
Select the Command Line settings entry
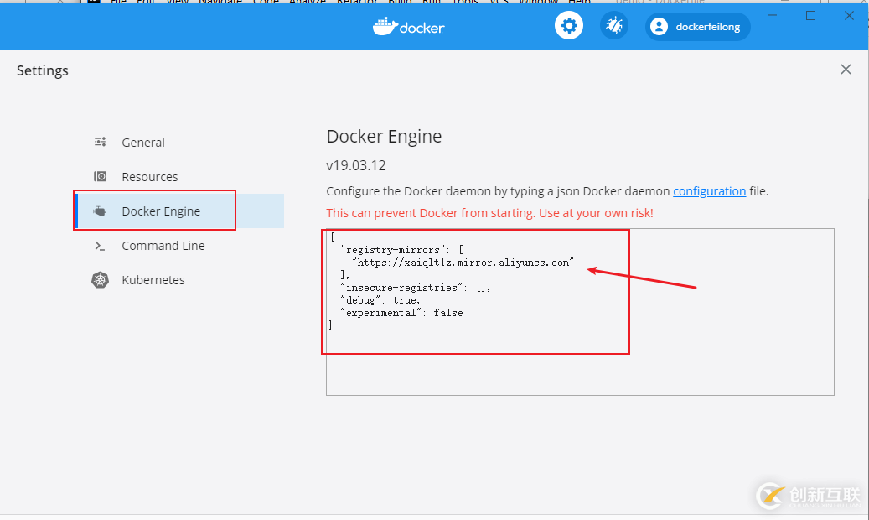(x=162, y=246)
